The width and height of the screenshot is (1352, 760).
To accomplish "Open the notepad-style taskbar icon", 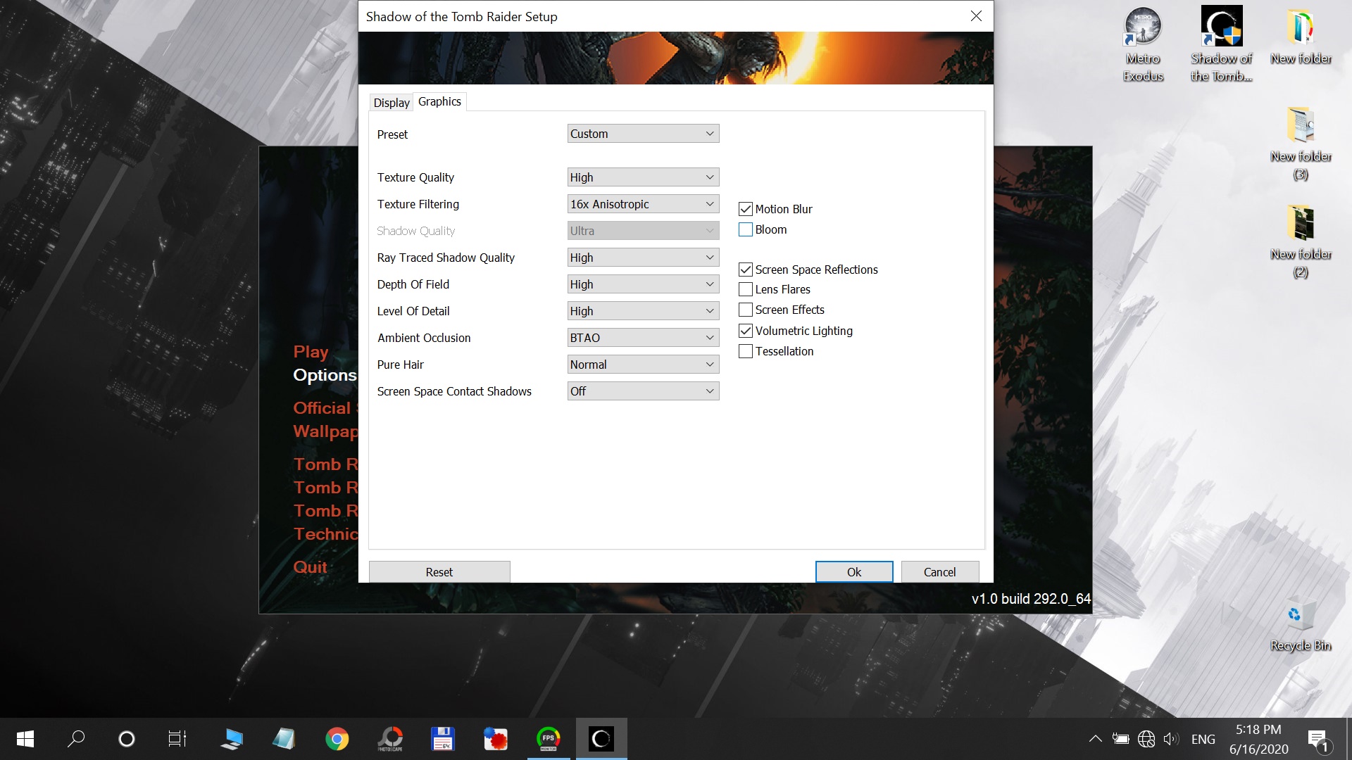I will click(284, 739).
